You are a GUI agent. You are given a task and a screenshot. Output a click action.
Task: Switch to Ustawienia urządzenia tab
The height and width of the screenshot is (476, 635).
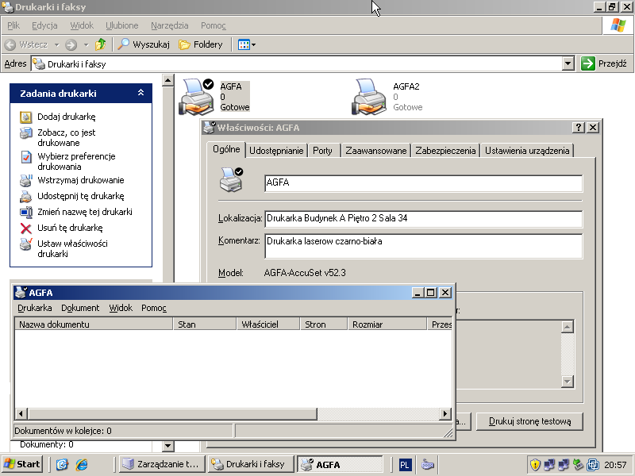[527, 151]
